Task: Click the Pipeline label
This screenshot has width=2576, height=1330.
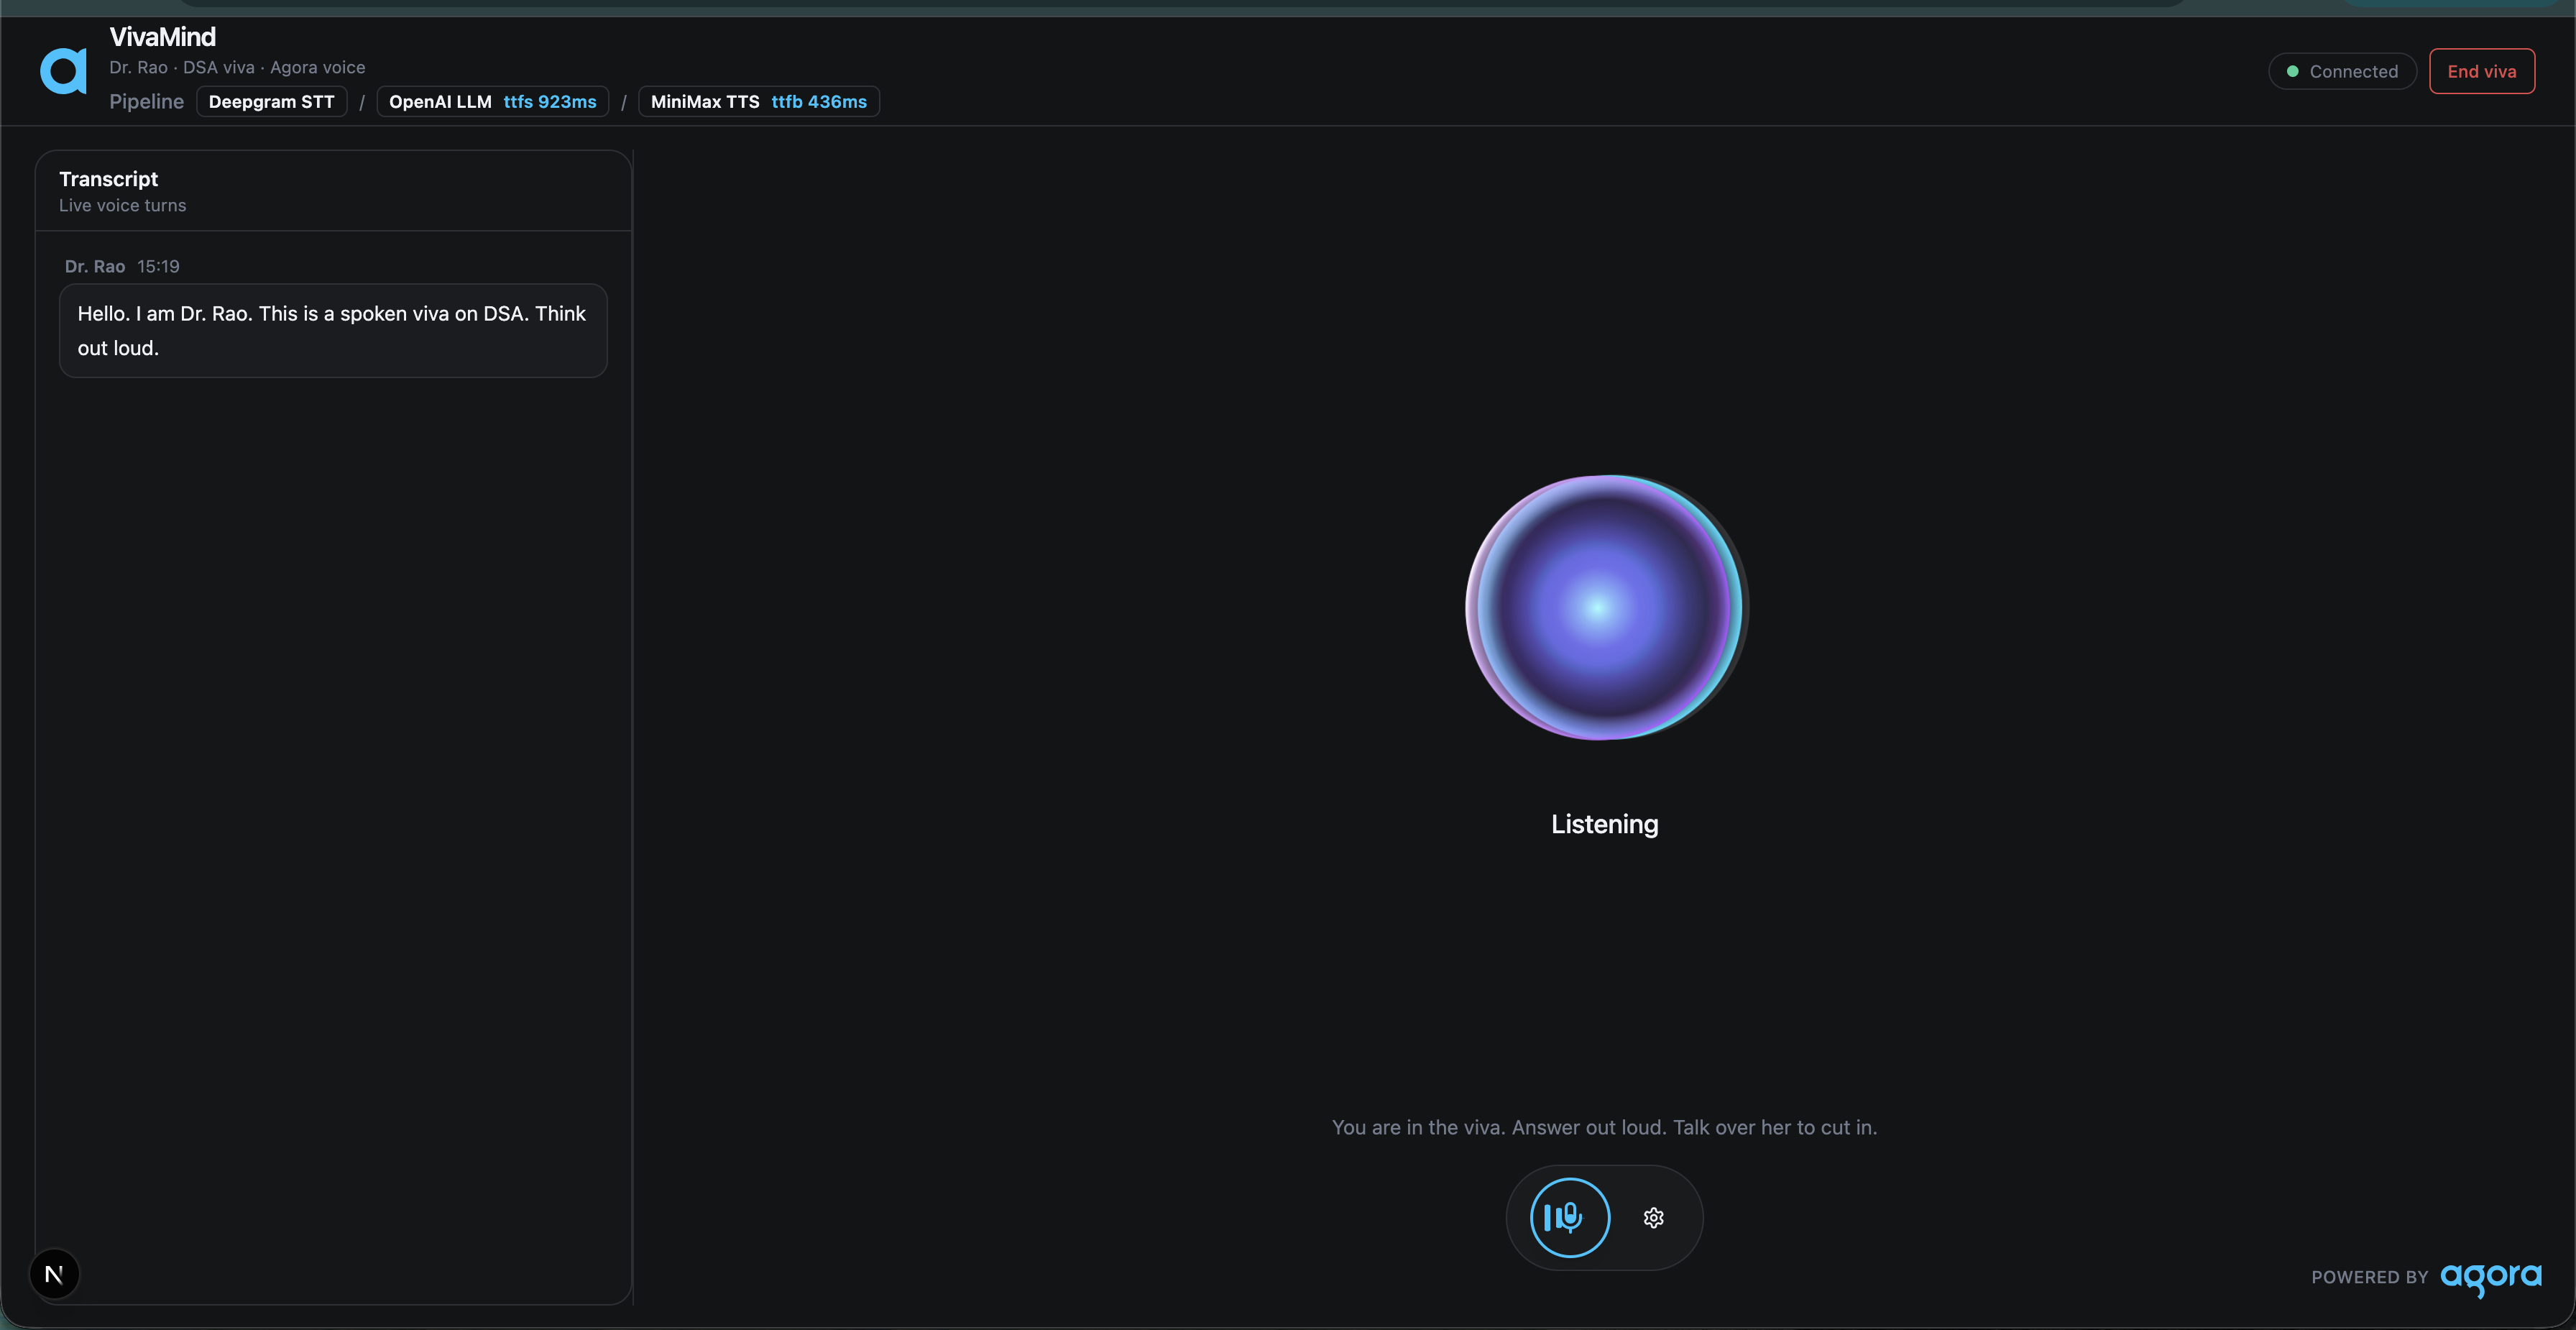Action: coord(147,101)
